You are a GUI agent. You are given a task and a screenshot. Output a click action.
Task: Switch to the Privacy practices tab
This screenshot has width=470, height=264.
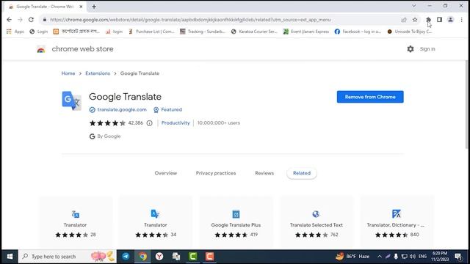point(216,173)
